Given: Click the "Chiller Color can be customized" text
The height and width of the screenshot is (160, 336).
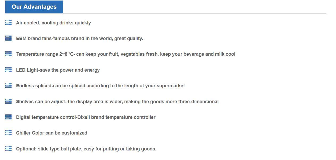Looking at the screenshot, I should point(52,133).
